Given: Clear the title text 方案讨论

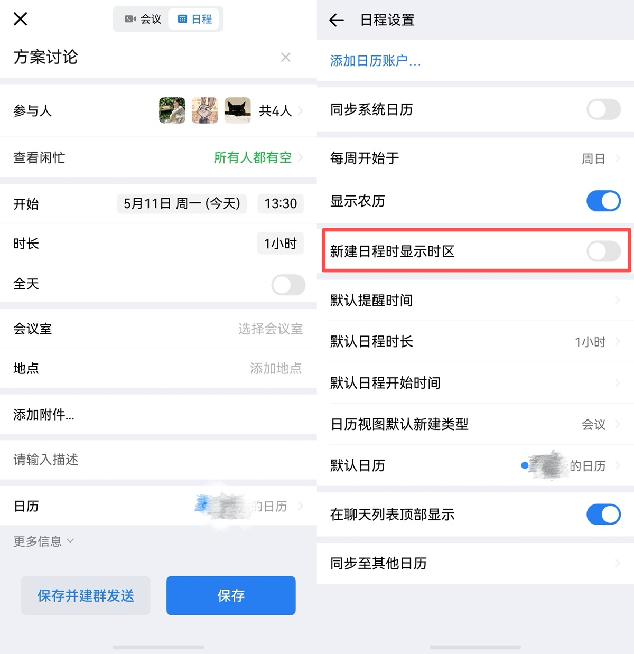Looking at the screenshot, I should point(285,57).
